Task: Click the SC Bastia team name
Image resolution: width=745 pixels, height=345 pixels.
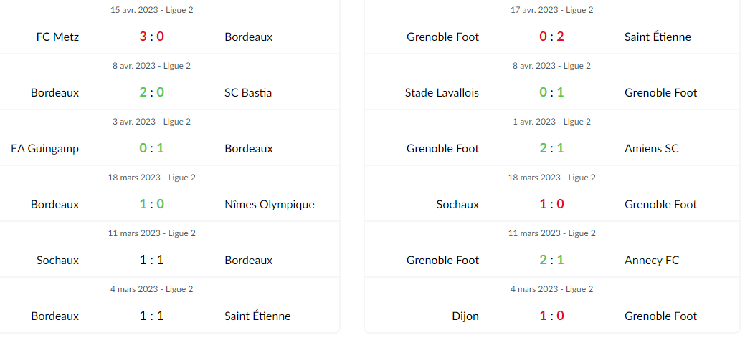Action: (x=248, y=92)
